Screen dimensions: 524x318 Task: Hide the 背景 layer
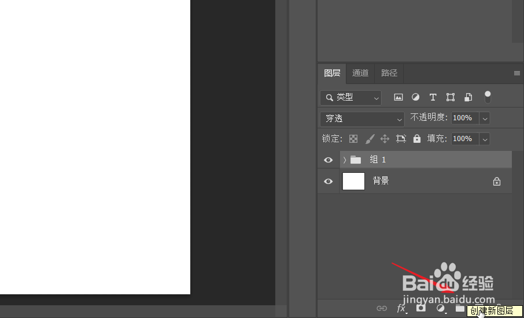pos(328,182)
